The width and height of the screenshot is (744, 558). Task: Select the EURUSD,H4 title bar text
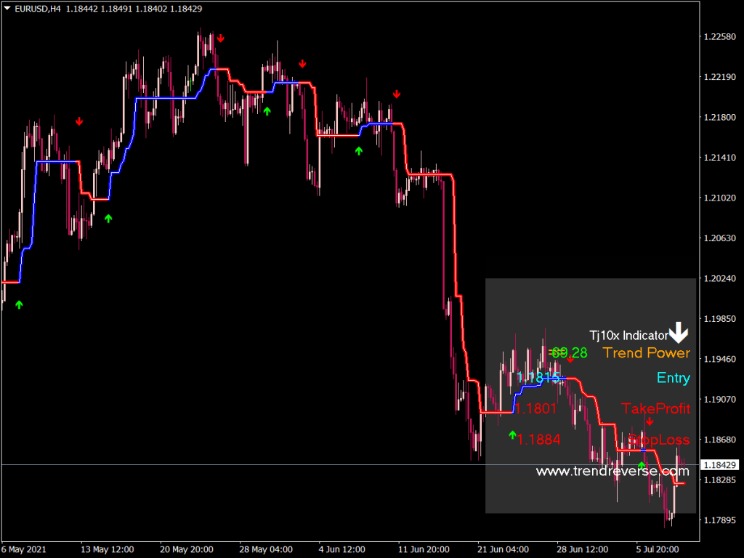click(35, 9)
